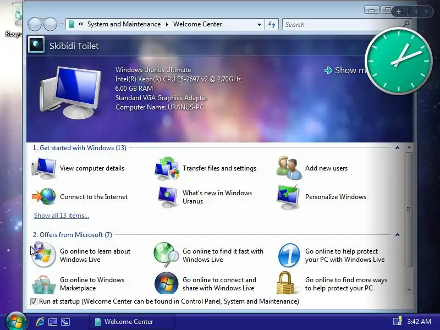Click View computer details label

tap(92, 168)
